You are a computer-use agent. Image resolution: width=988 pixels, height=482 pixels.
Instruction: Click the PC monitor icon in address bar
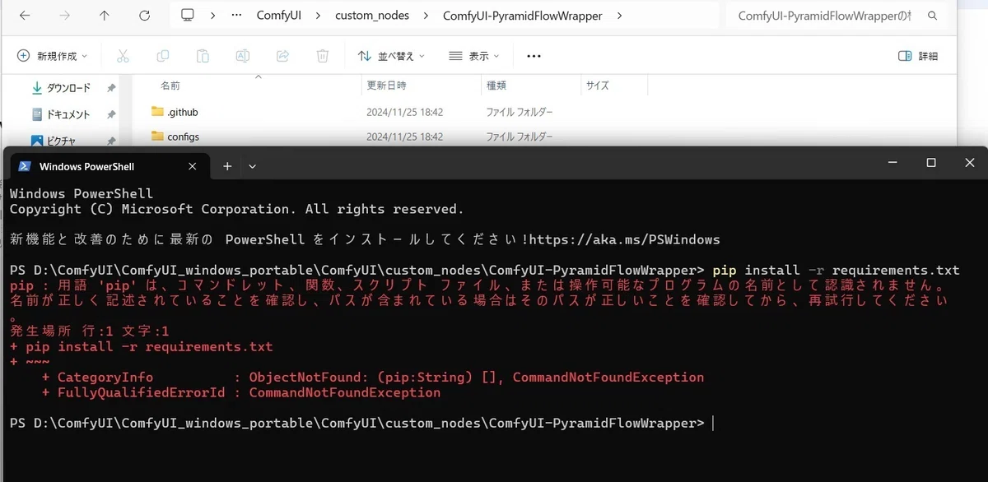[x=188, y=16]
